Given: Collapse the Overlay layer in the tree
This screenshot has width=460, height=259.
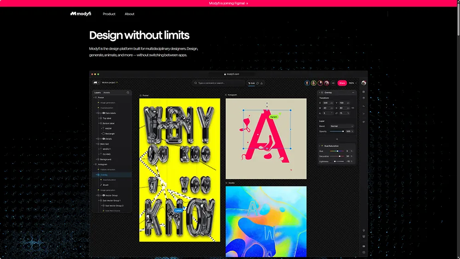Looking at the screenshot, I should pyautogui.click(x=96, y=175).
